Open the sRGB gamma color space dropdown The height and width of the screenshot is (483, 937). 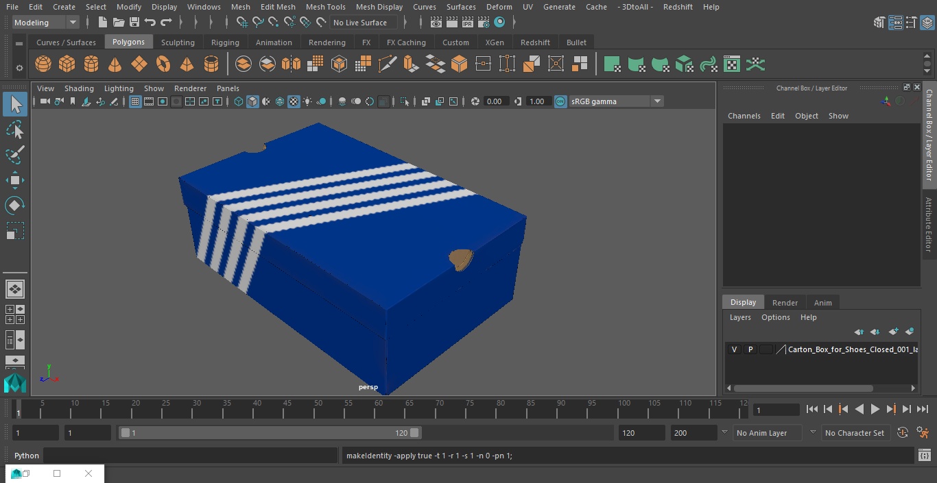coord(615,101)
